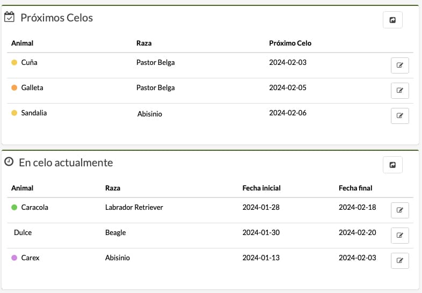Click the Dulce animal name
The height and width of the screenshot is (293, 422).
(23, 232)
